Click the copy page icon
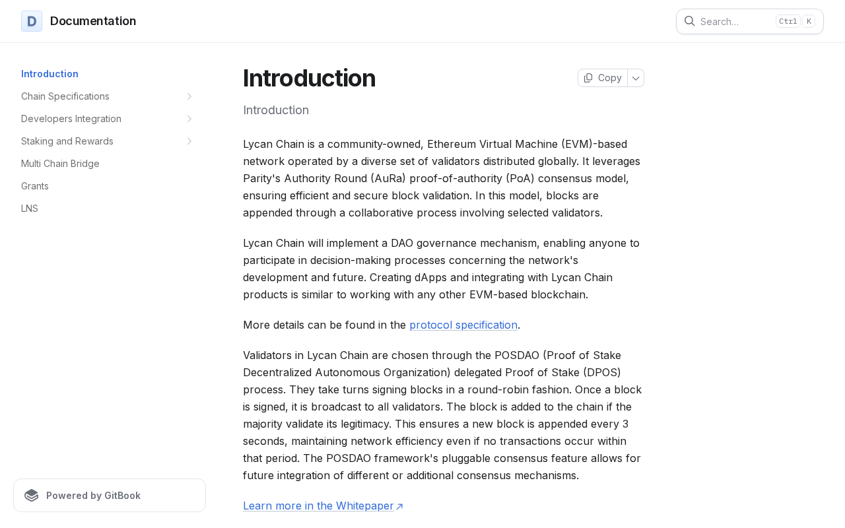The height and width of the screenshot is (528, 845). [x=588, y=78]
